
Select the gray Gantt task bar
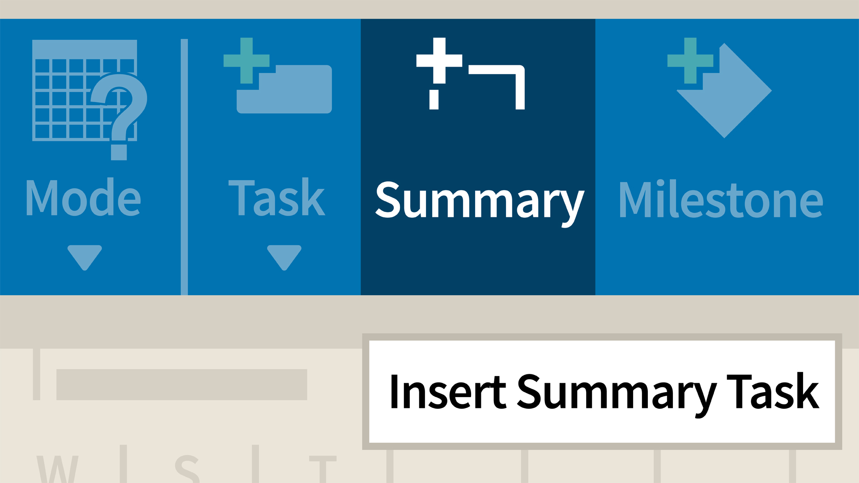pyautogui.click(x=182, y=385)
